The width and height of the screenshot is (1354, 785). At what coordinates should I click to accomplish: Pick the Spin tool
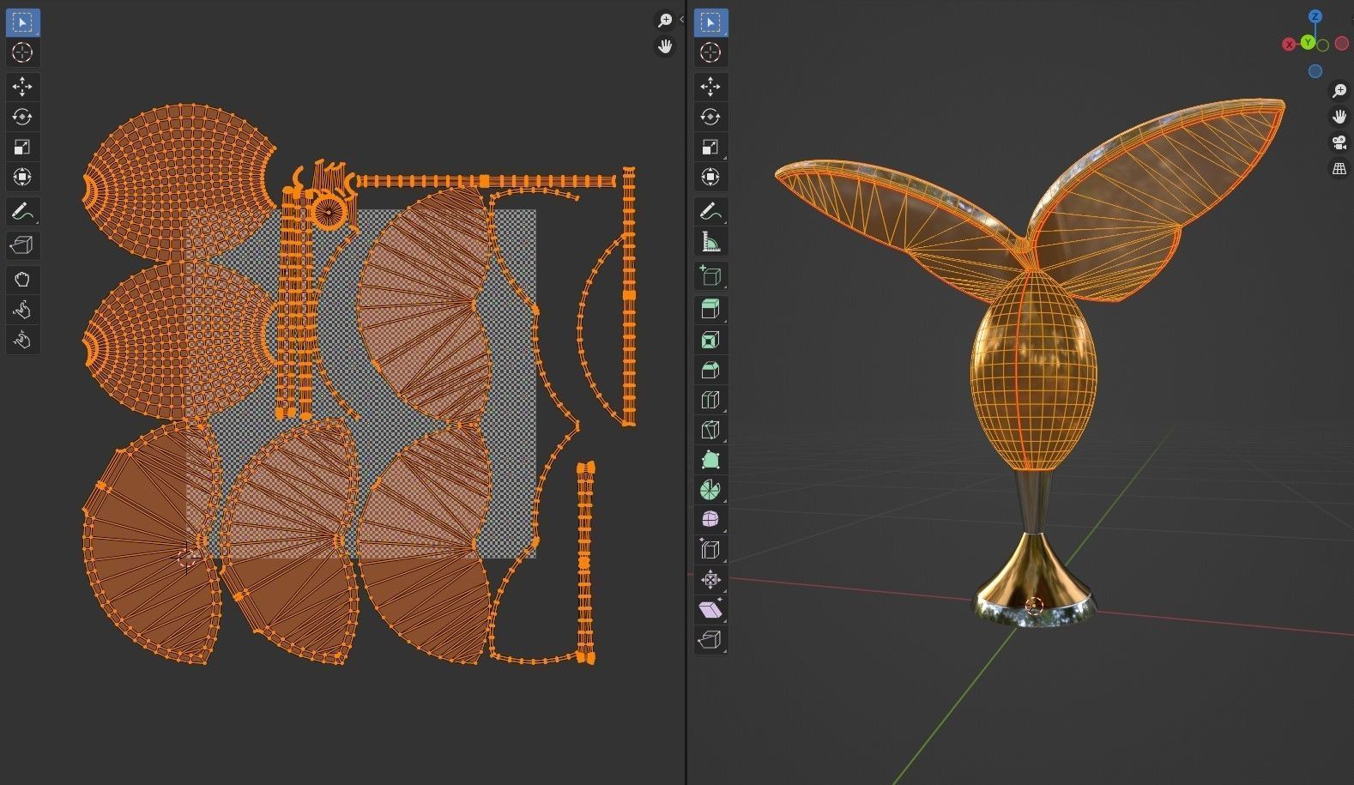710,490
